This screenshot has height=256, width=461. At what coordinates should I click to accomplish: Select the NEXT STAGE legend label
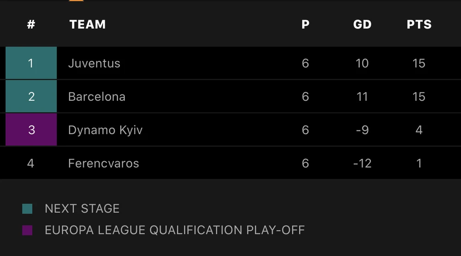coord(82,209)
